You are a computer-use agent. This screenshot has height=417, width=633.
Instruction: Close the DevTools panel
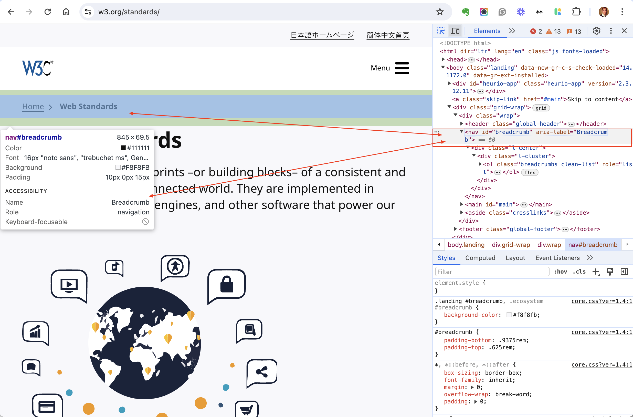click(624, 31)
